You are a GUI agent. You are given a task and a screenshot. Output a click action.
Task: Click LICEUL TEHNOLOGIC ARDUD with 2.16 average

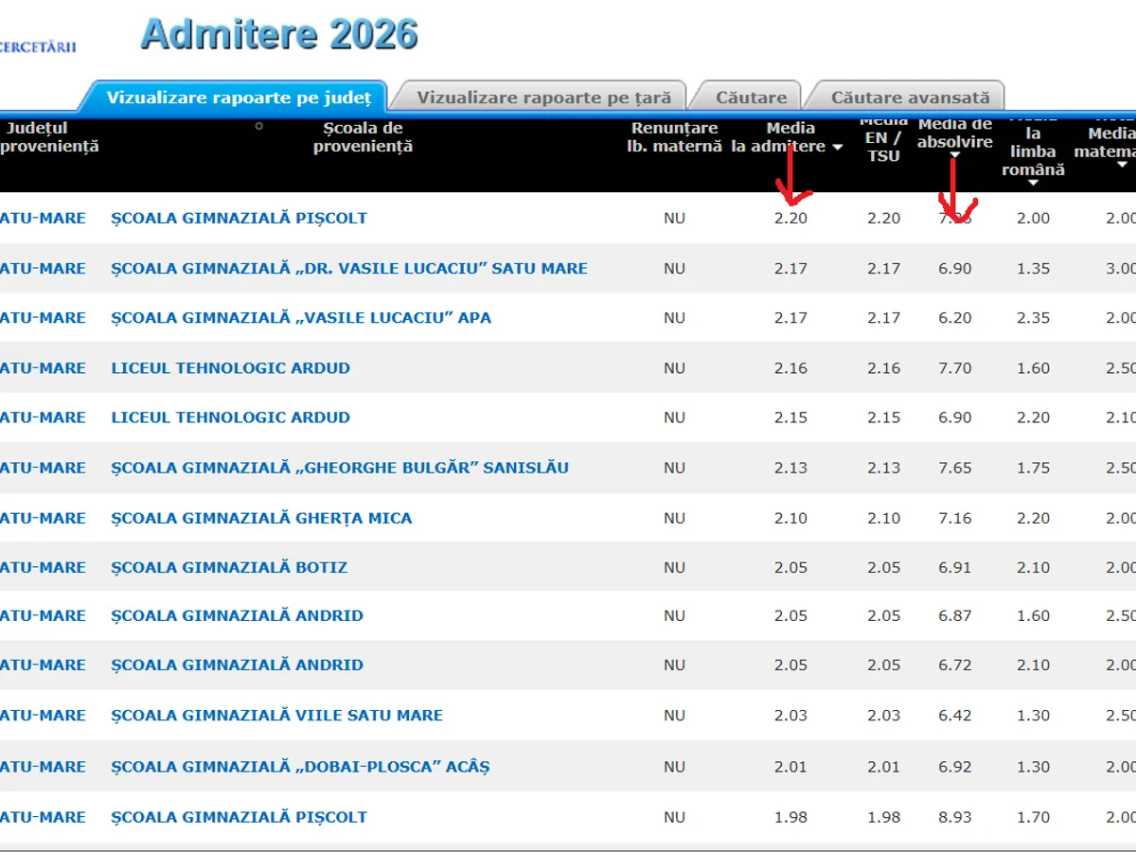click(x=230, y=368)
